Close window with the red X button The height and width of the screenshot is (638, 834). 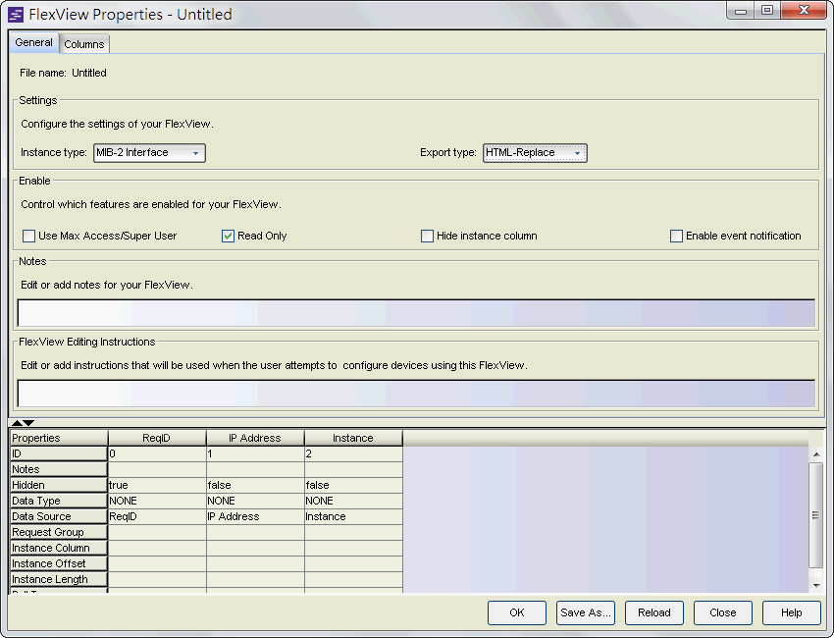pyautogui.click(x=804, y=10)
